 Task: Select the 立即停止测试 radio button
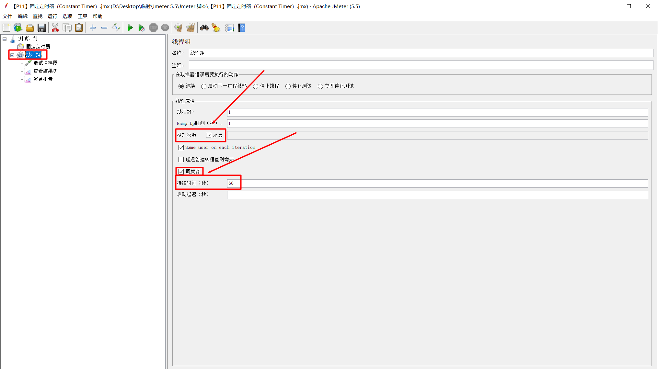[x=320, y=86]
